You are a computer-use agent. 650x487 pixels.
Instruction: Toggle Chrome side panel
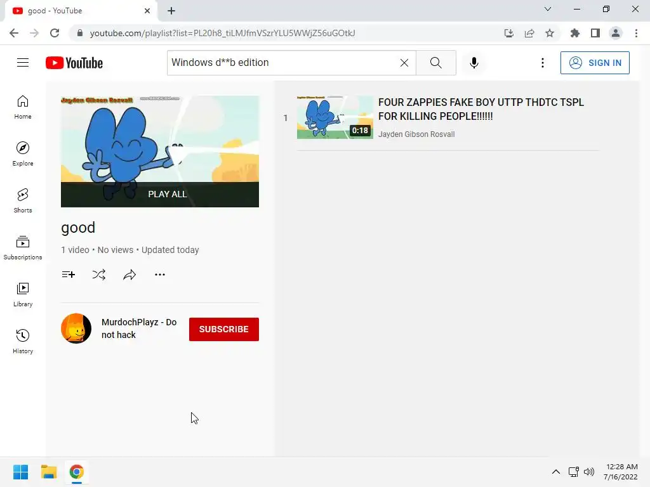coord(595,33)
